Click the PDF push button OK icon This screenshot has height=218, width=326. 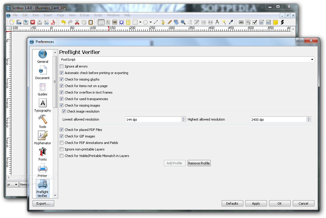[241, 22]
